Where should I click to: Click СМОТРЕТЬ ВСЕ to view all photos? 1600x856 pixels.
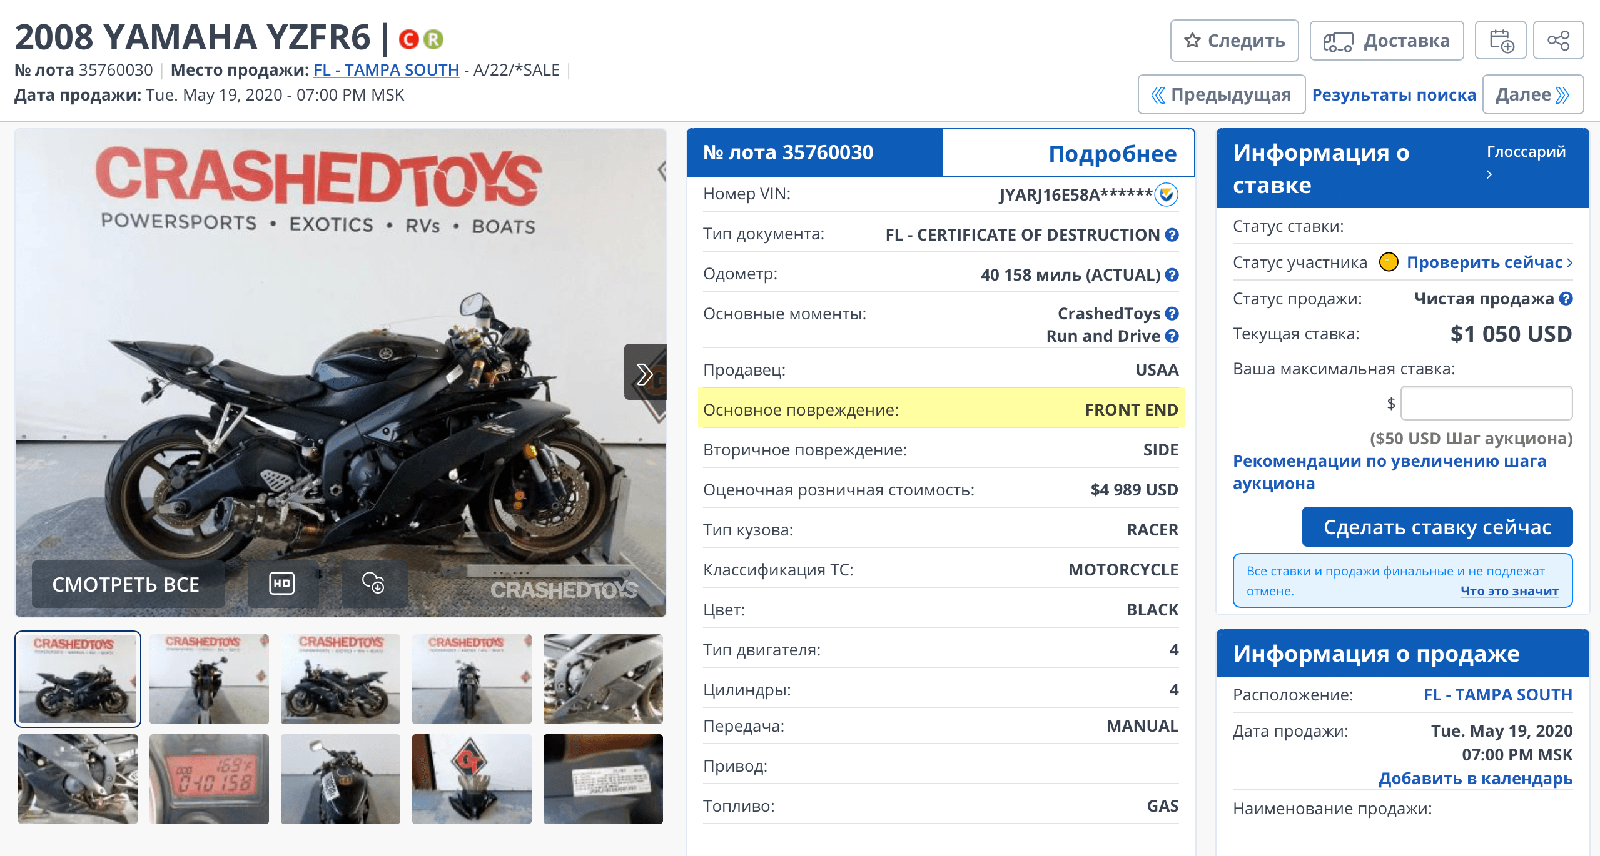pyautogui.click(x=128, y=584)
